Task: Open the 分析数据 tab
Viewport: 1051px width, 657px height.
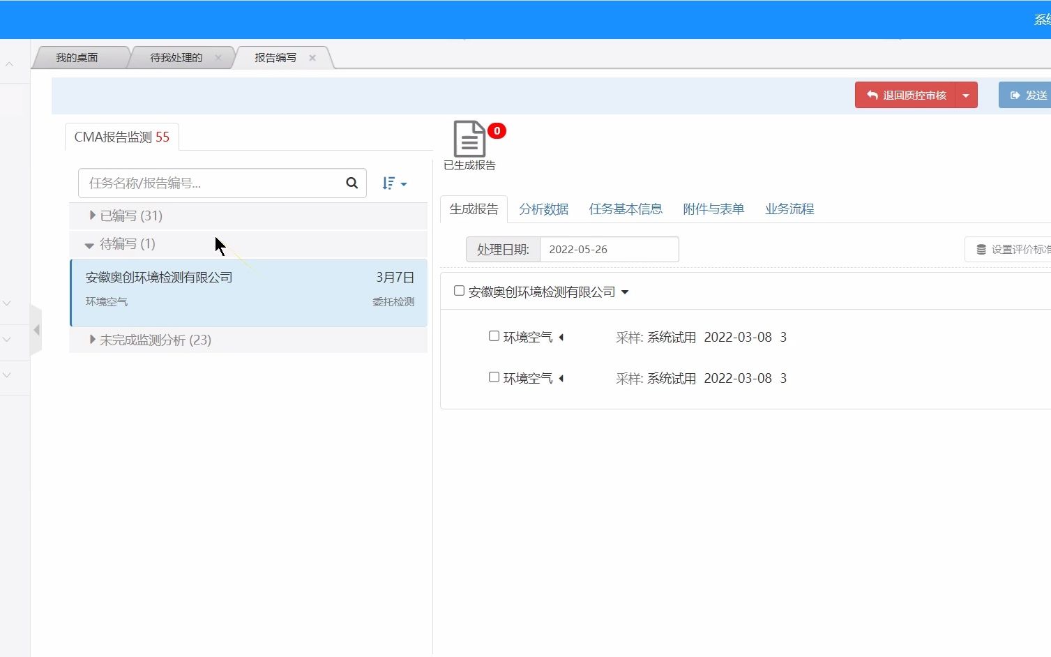Action: point(544,209)
